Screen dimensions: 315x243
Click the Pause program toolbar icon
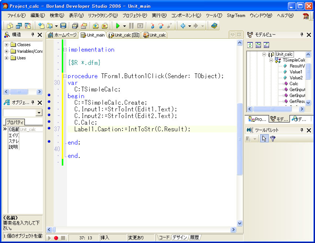point(131,26)
